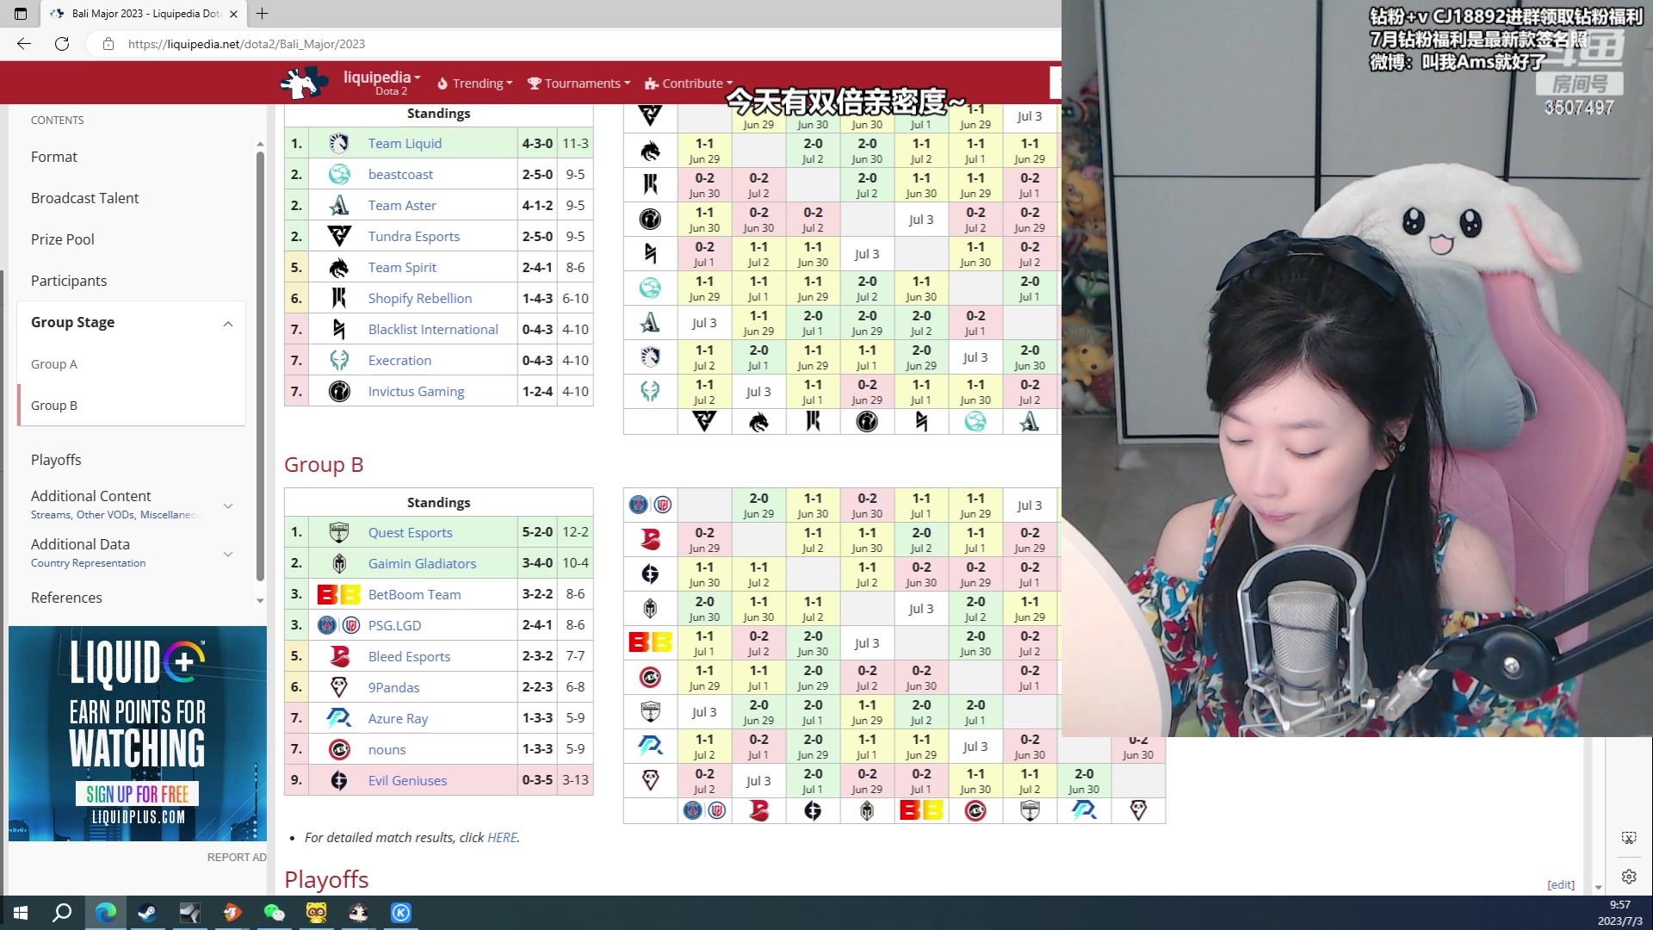This screenshot has width=1653, height=930.
Task: Click Evil Geniuses logo in standings
Action: 339,780
